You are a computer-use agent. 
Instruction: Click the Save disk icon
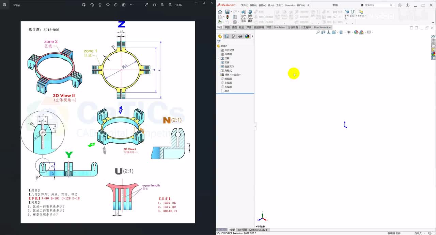point(227,12)
